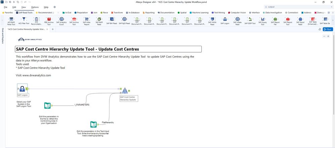Select the I_PARAMETERS input node

[x=47, y=105]
